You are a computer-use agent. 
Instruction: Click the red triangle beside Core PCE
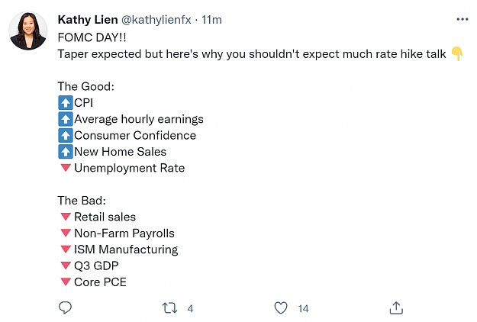click(x=66, y=282)
